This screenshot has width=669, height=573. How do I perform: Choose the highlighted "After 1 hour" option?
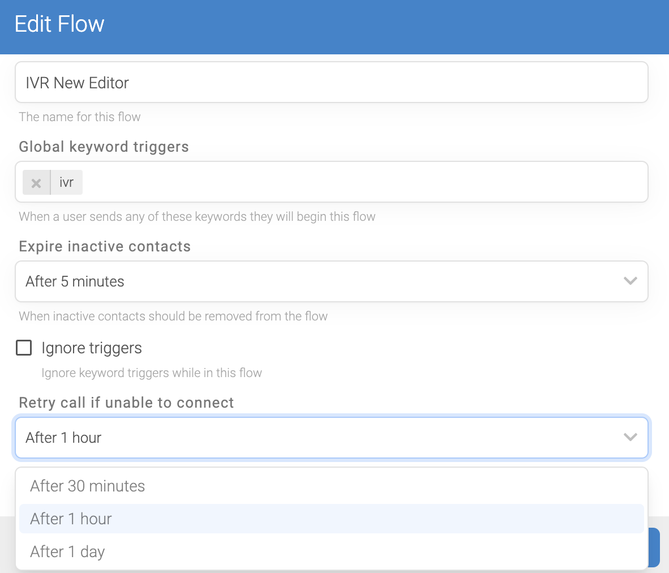click(x=70, y=519)
